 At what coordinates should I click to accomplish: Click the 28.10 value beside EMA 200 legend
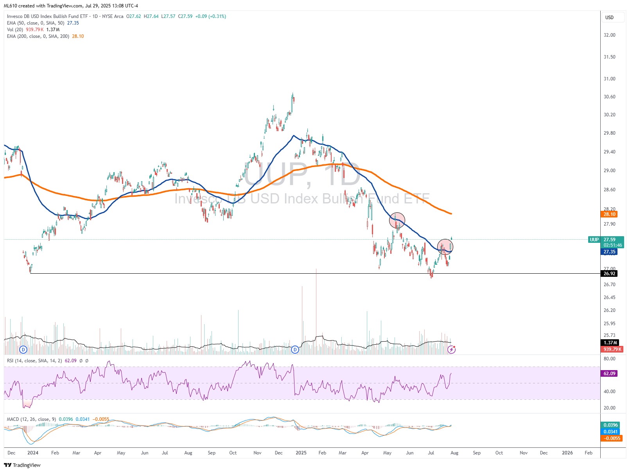pyautogui.click(x=78, y=36)
